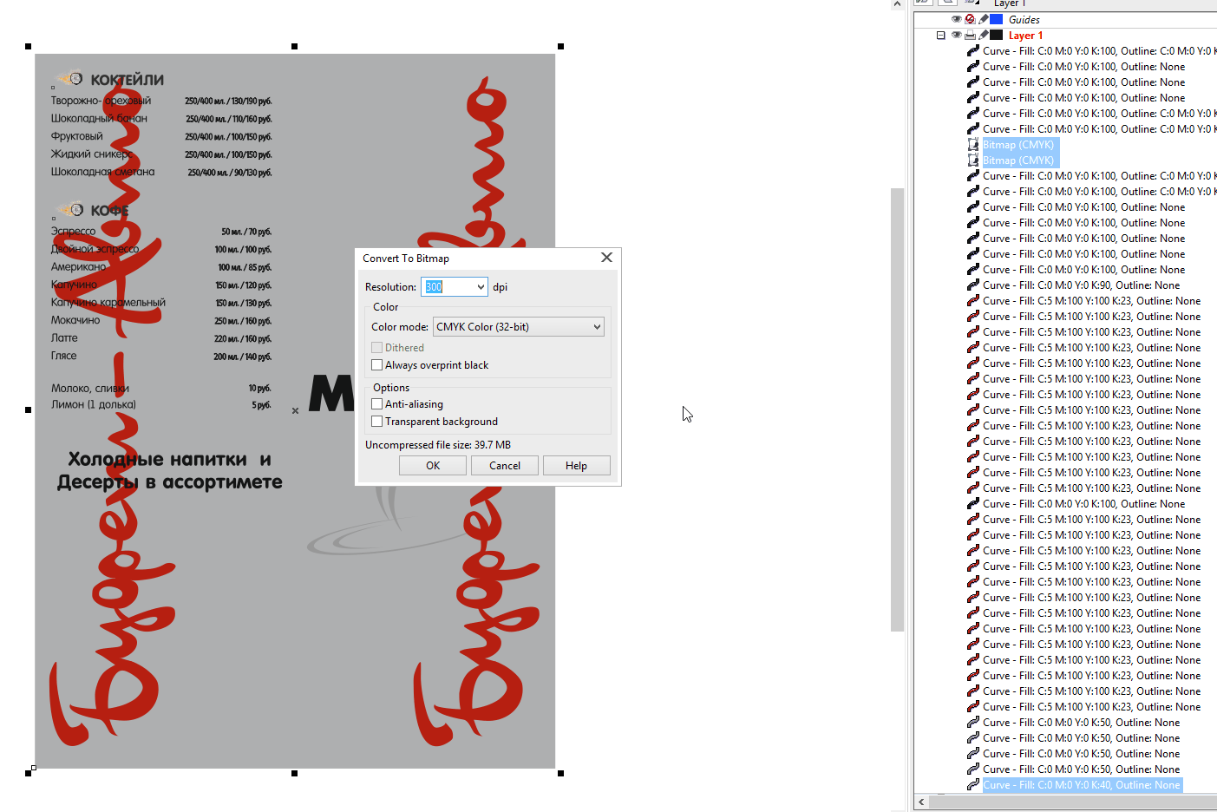
Task: Enable Always overprint black
Action: click(x=376, y=365)
